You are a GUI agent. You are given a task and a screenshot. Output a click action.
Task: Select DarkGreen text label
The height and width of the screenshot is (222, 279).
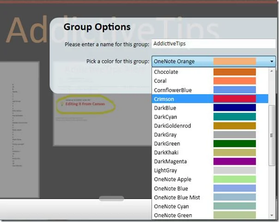point(167,144)
